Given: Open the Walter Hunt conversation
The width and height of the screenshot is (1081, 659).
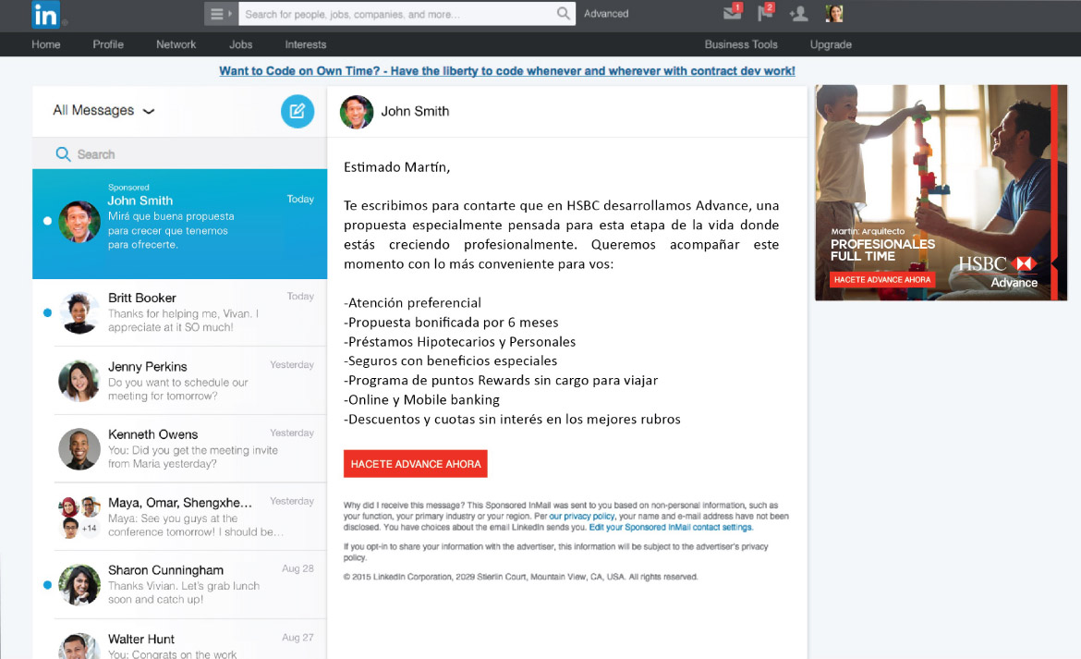Looking at the screenshot, I should pos(180,640).
